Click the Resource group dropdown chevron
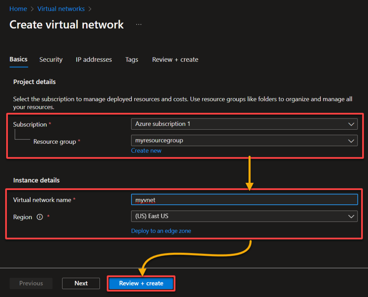The image size is (368, 297). pyautogui.click(x=351, y=140)
